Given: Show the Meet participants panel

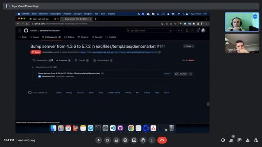Looking at the screenshot, I should click(231, 140).
